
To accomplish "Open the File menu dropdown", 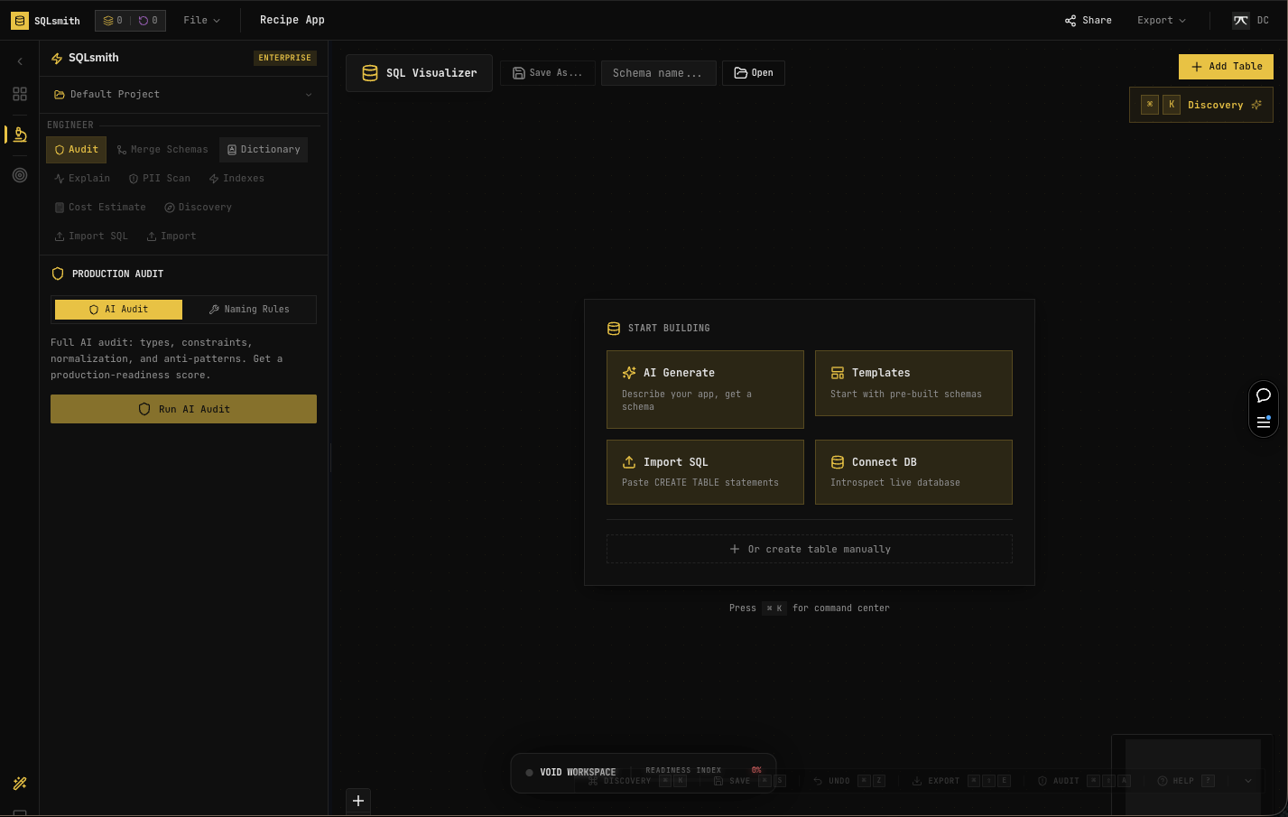I will (201, 20).
